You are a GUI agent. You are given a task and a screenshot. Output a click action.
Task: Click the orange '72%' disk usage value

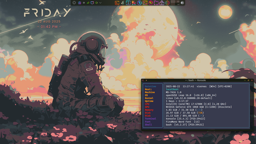pyautogui.click(x=200, y=113)
